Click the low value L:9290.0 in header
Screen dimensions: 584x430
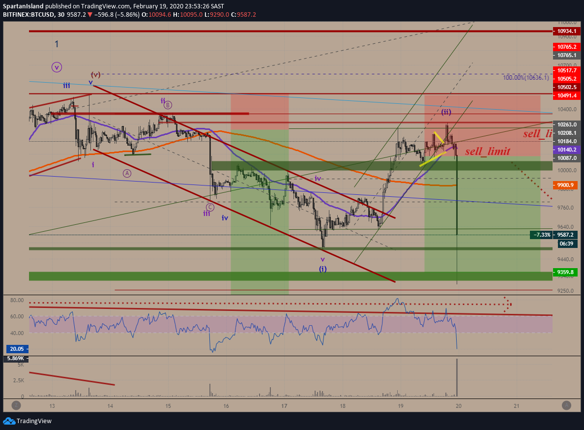pos(217,15)
